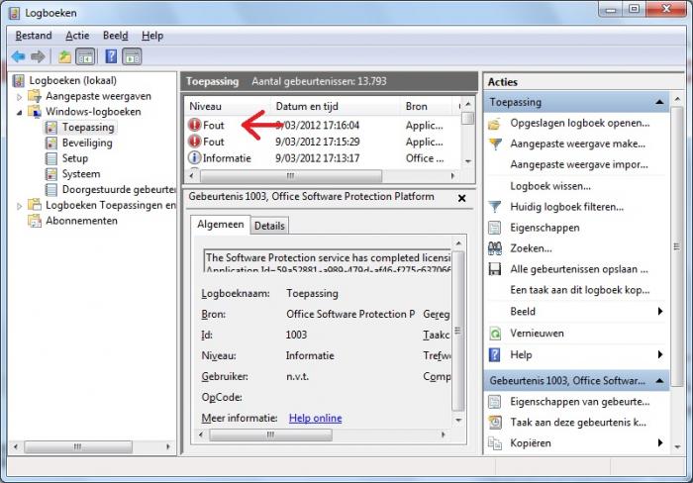Viewport: 693px width, 483px height.
Task: Click the Opgeslagen logboek openen folder icon
Action: 495,124
